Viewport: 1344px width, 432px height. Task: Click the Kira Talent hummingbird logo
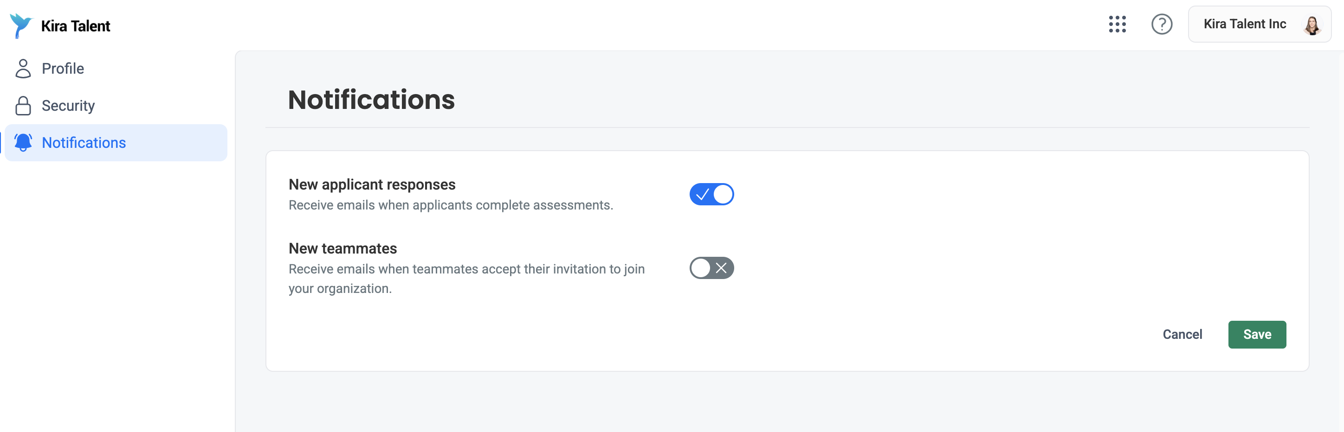21,25
